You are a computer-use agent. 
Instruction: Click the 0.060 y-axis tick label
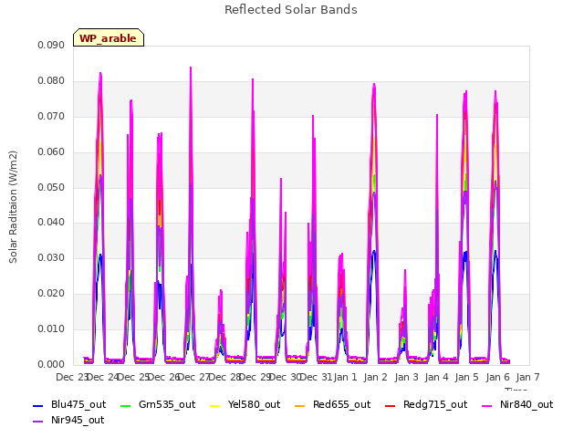click(x=51, y=152)
